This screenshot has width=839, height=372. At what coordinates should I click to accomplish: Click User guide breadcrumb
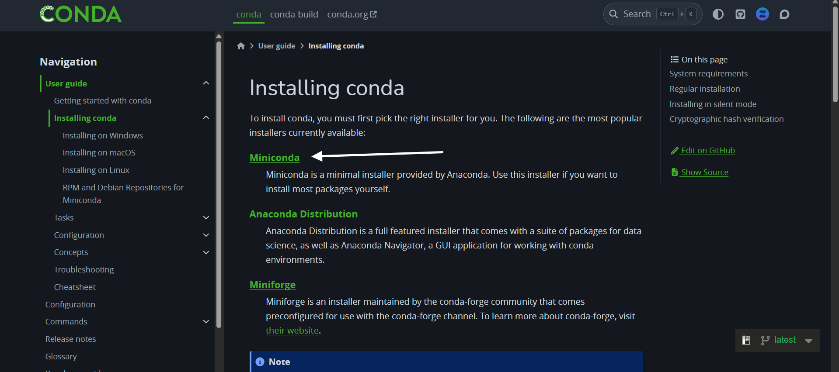tap(277, 46)
